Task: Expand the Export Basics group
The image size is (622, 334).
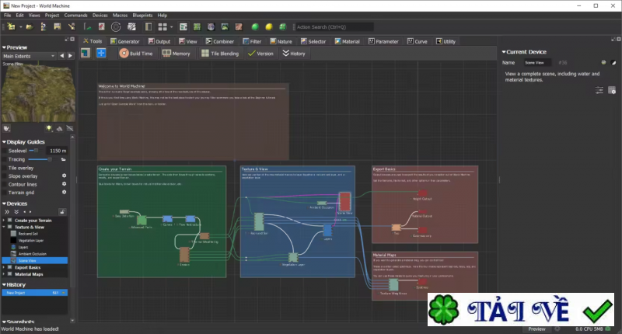Action: (4, 266)
